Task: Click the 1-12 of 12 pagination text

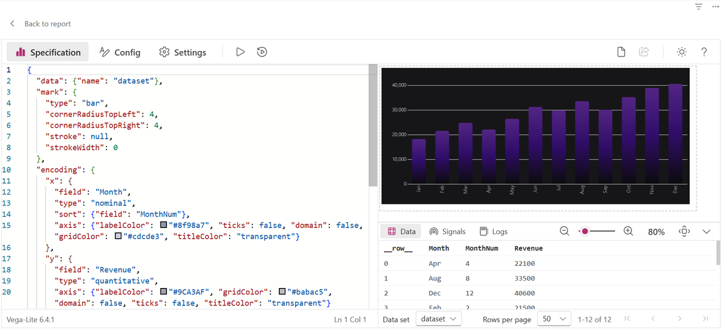Action: coord(594,320)
